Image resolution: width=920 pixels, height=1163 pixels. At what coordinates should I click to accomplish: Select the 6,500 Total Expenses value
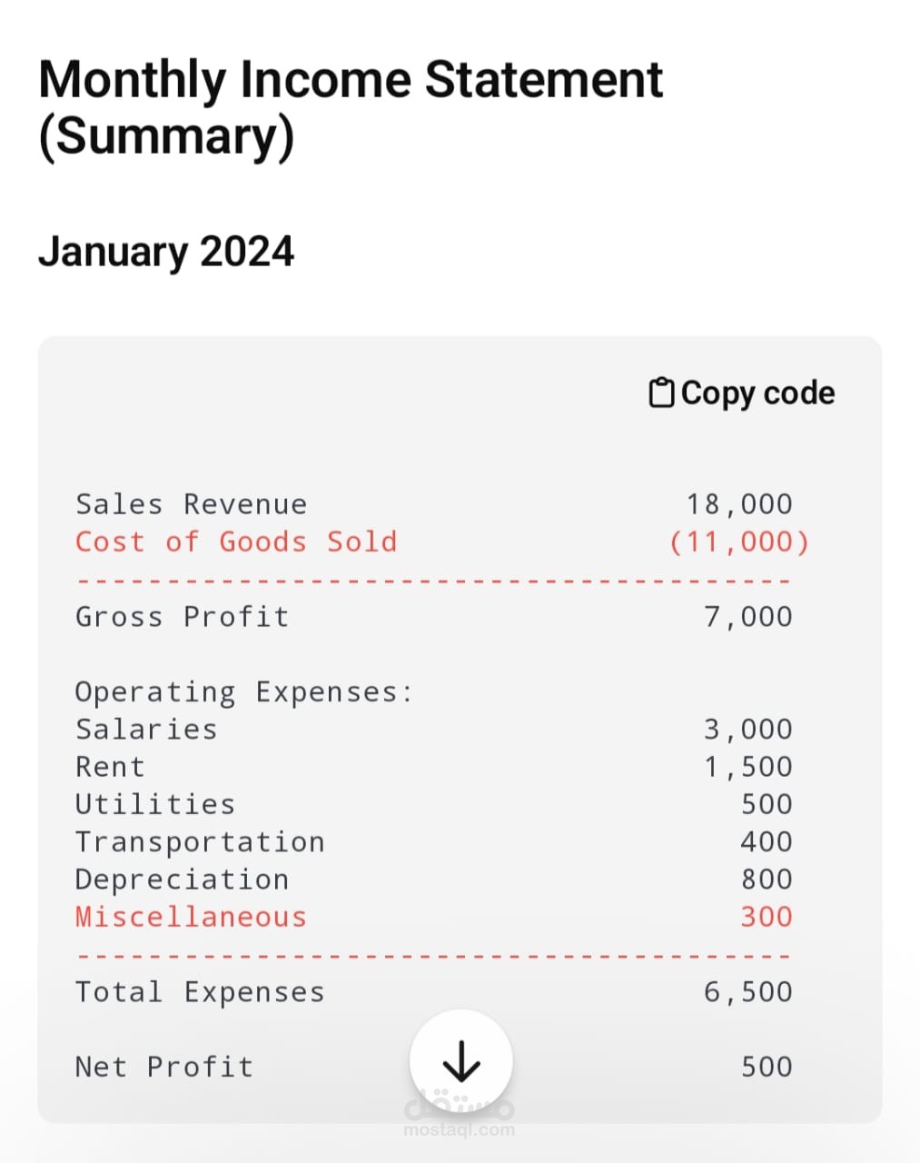[748, 992]
